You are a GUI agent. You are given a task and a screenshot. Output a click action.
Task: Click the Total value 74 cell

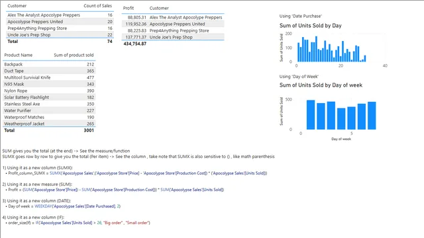pos(109,41)
